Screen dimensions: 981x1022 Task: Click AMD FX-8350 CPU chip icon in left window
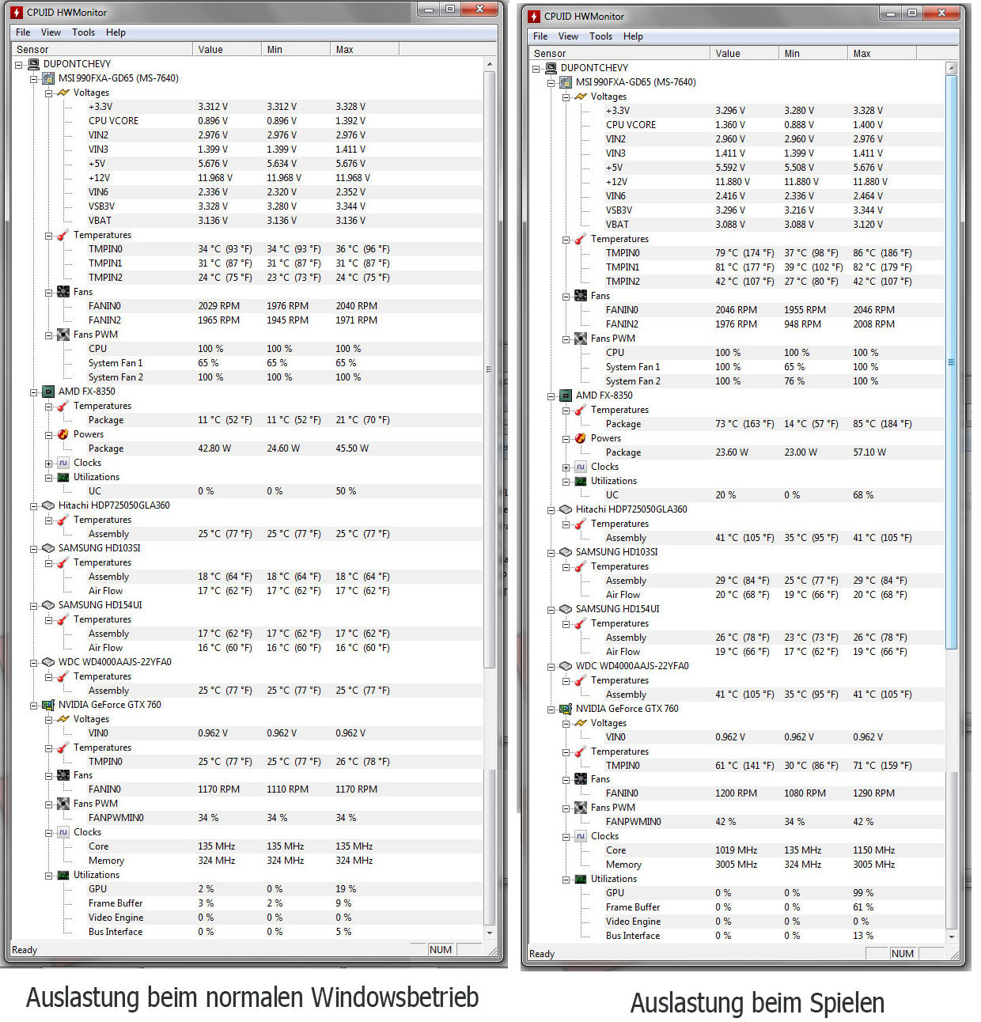pos(48,392)
